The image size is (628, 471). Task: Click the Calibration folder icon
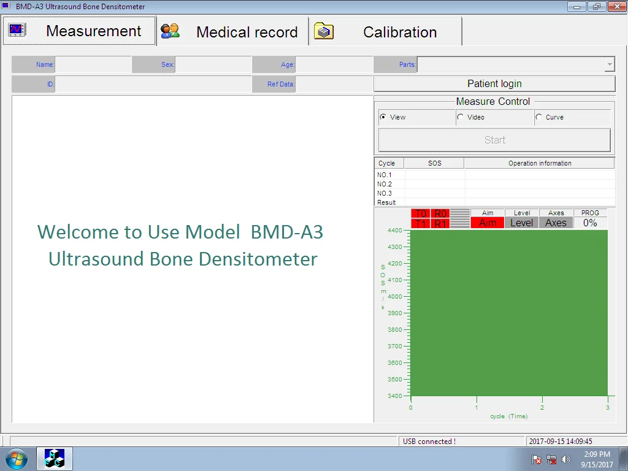click(x=324, y=31)
